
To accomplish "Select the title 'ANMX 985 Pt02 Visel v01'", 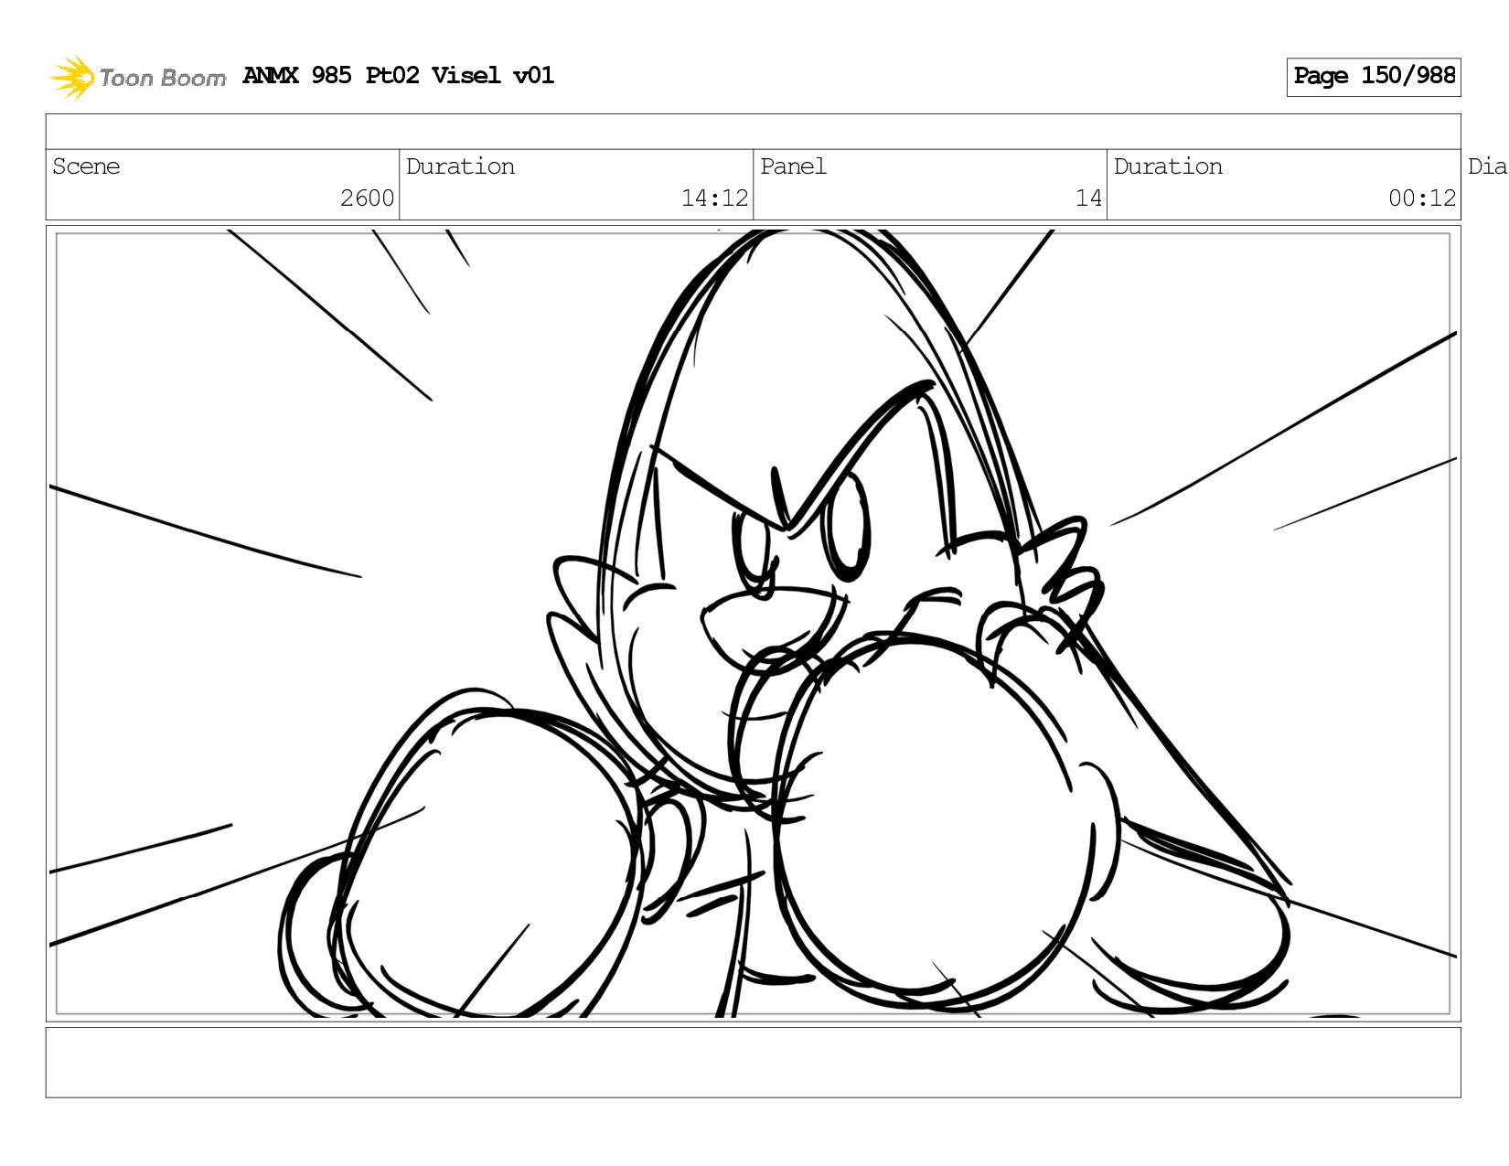I will coord(398,76).
